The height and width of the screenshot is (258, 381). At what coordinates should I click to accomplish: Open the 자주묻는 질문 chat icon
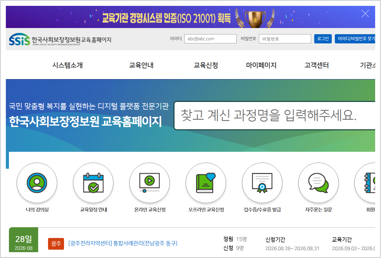[319, 183]
